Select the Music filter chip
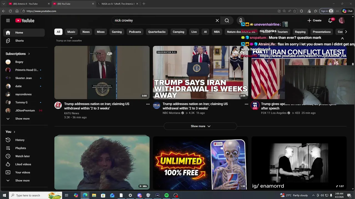The height and width of the screenshot is (199, 355). pyautogui.click(x=71, y=32)
